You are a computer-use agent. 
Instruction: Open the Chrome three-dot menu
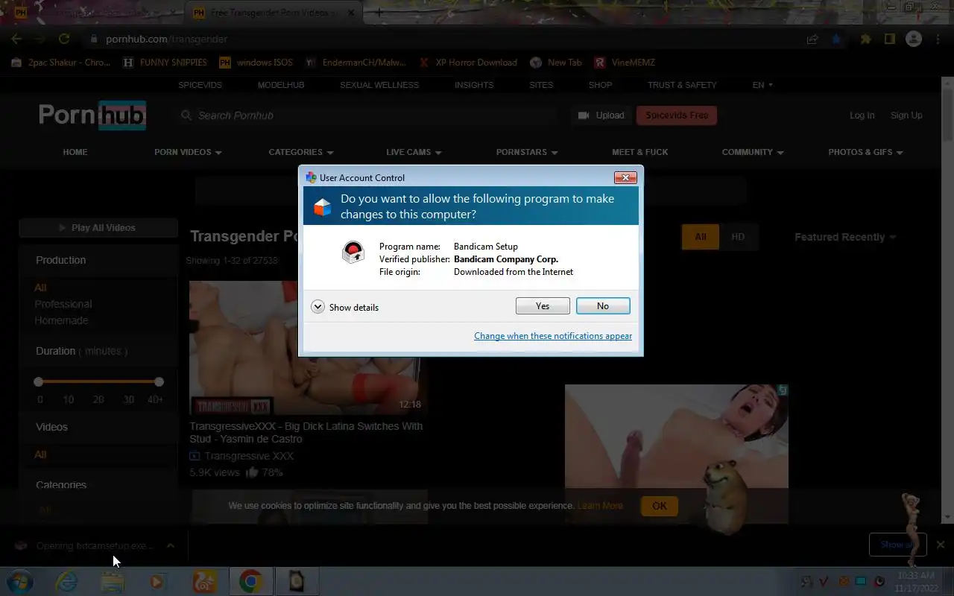(x=938, y=39)
